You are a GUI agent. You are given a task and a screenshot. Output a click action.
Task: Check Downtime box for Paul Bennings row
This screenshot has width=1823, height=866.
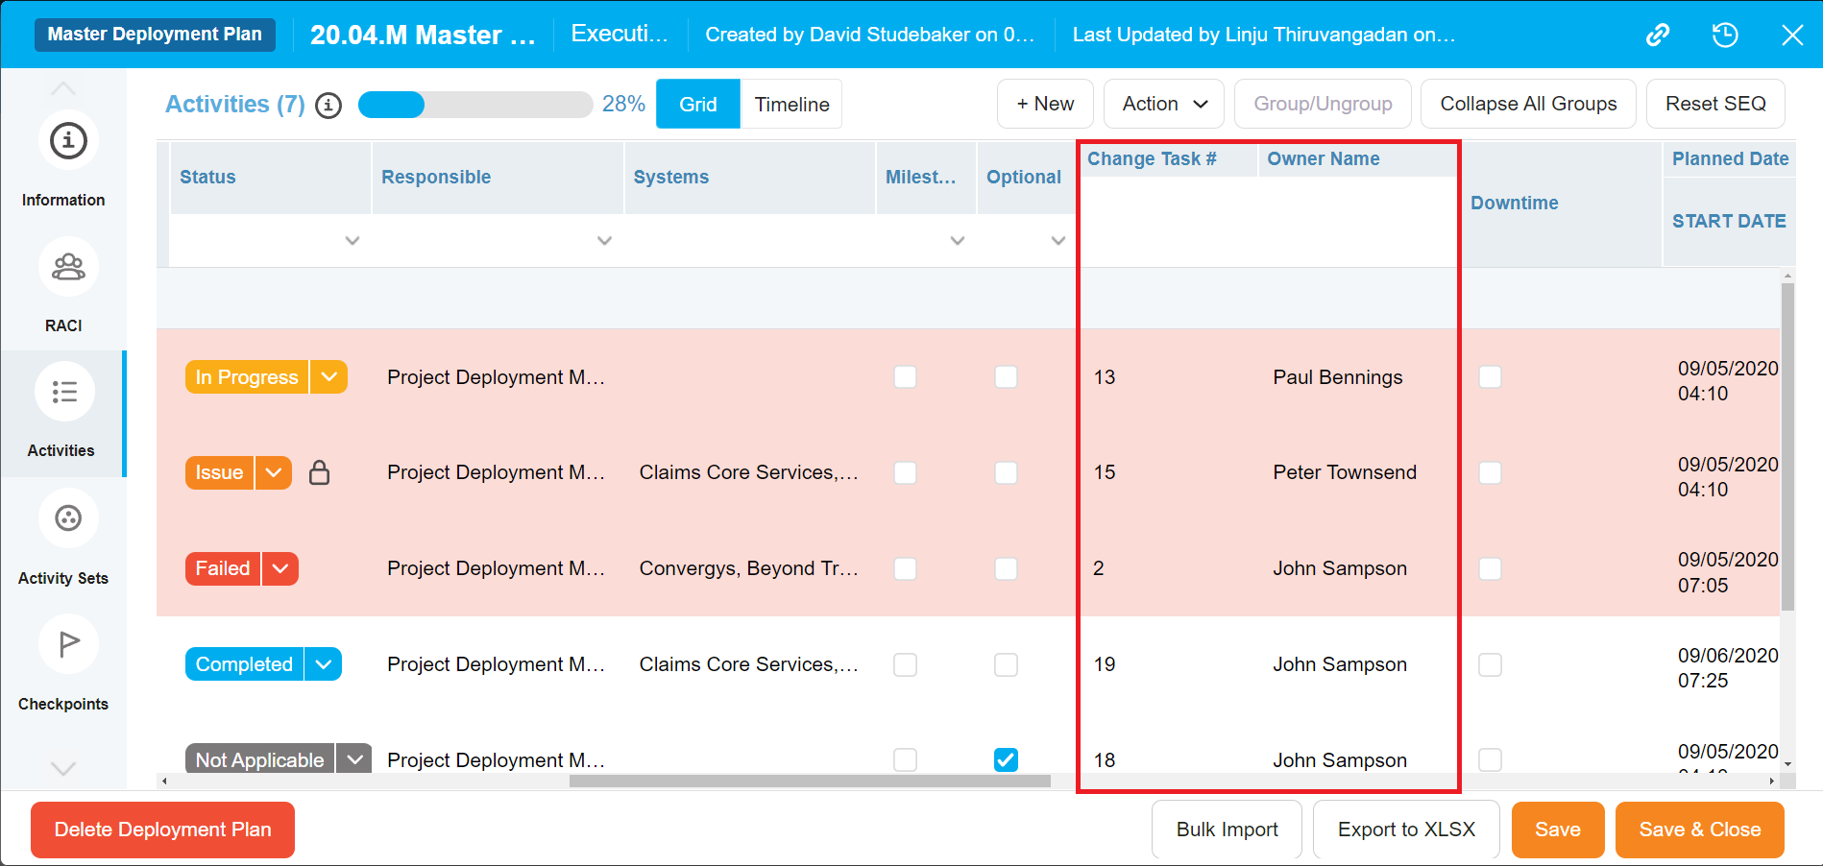(x=1490, y=377)
